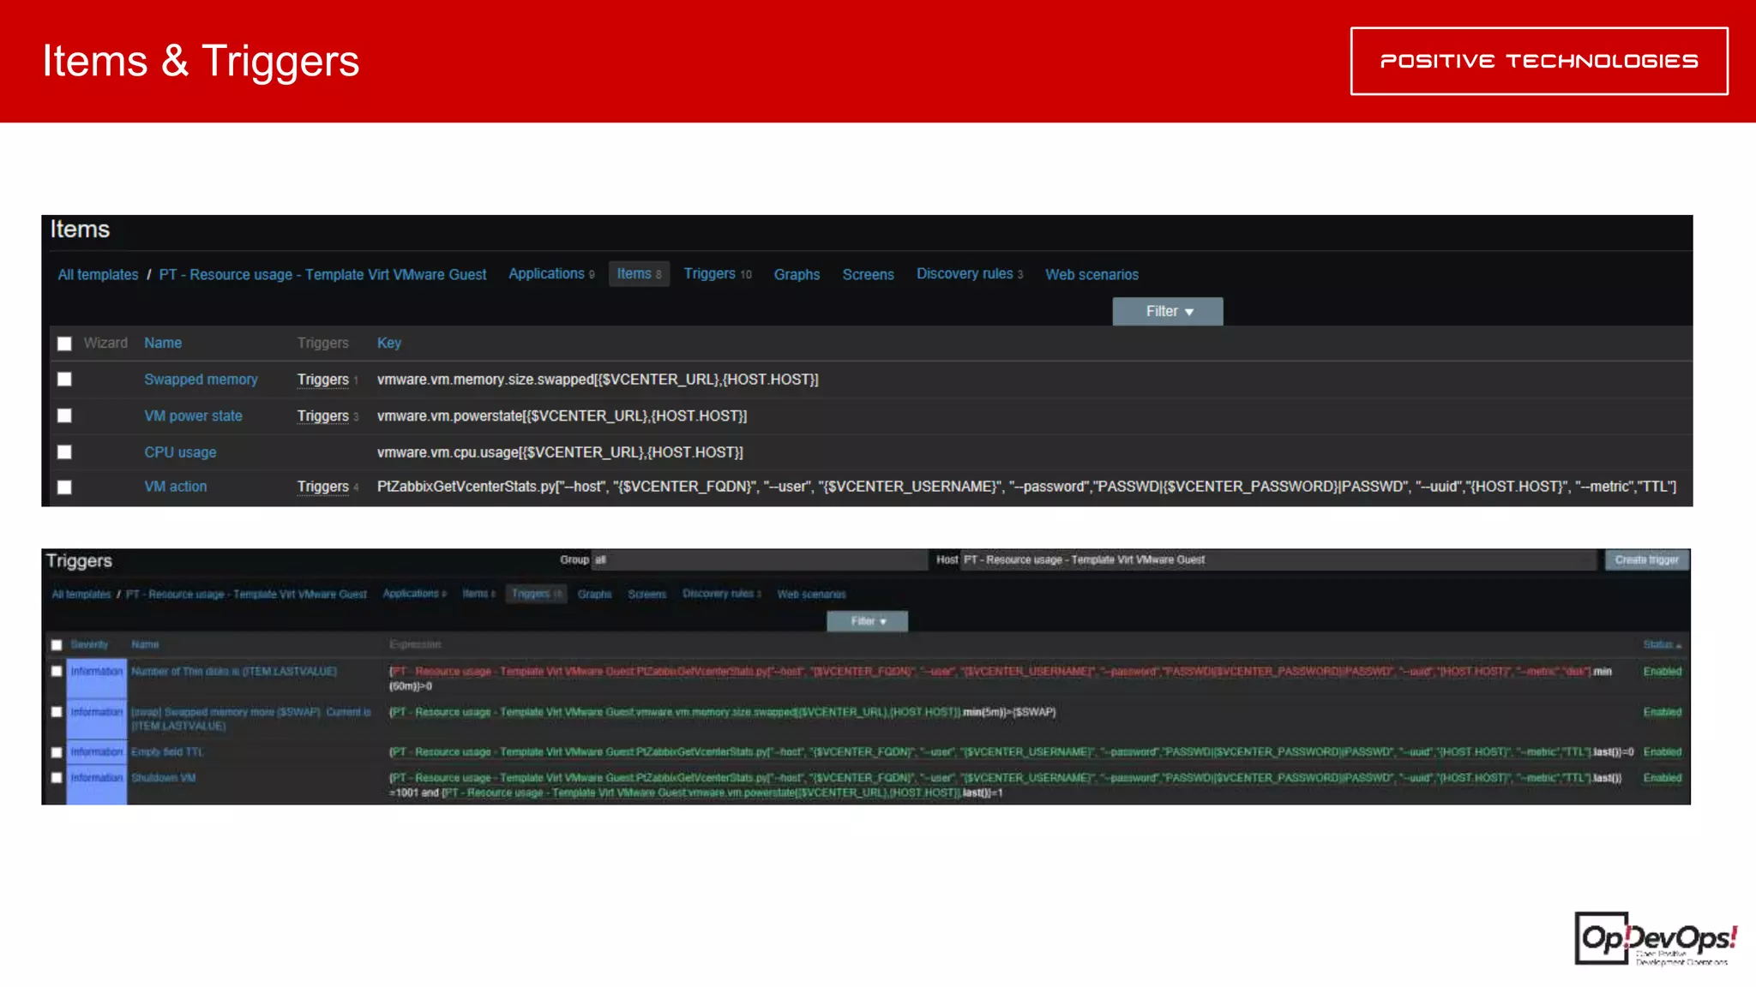Open the Host selector dropdown
1756x987 pixels.
coord(1276,560)
